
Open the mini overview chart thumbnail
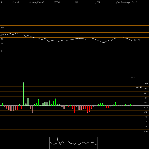pos(74,143)
